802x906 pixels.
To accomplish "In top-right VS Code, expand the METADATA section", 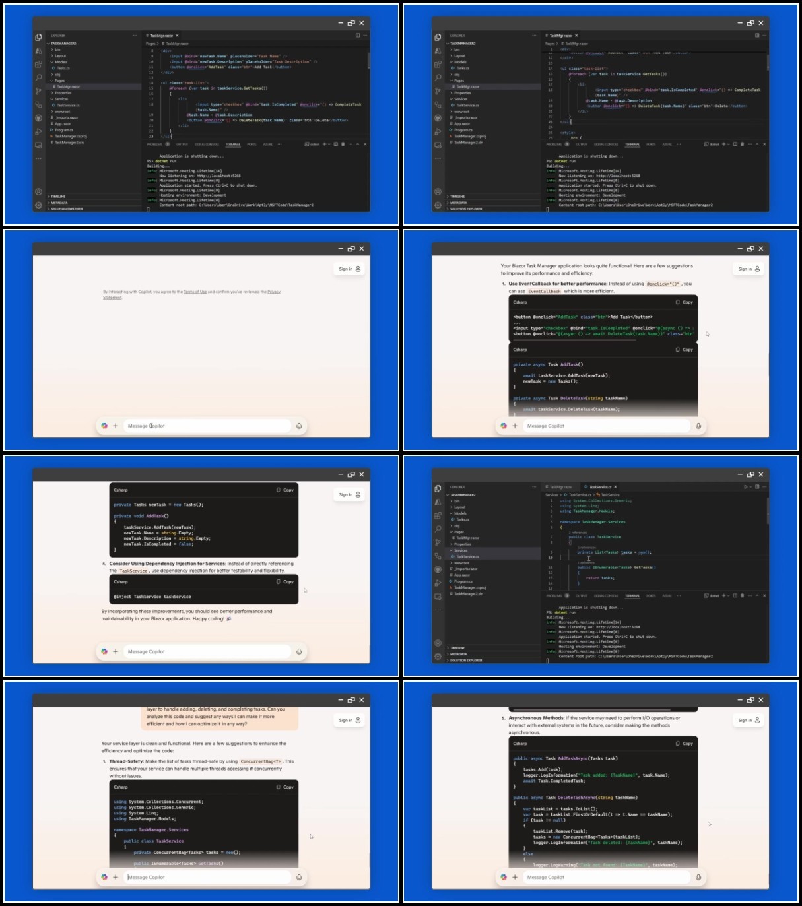I will point(457,203).
